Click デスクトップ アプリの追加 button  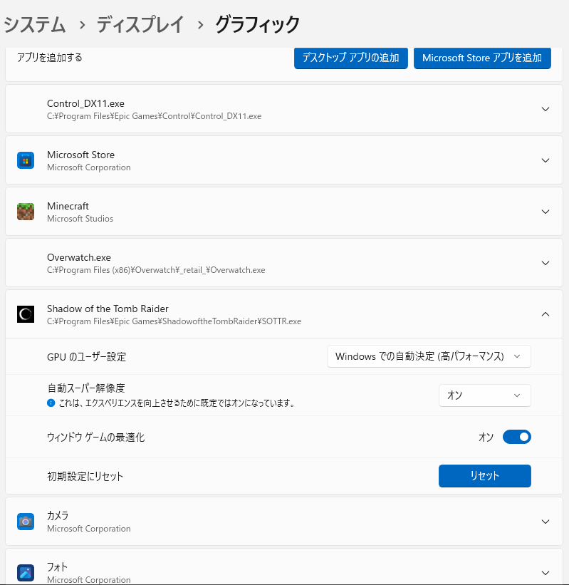(x=351, y=58)
